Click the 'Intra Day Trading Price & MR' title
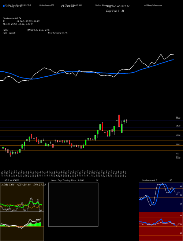The height and width of the screenshot is (241, 183). tap(67, 180)
